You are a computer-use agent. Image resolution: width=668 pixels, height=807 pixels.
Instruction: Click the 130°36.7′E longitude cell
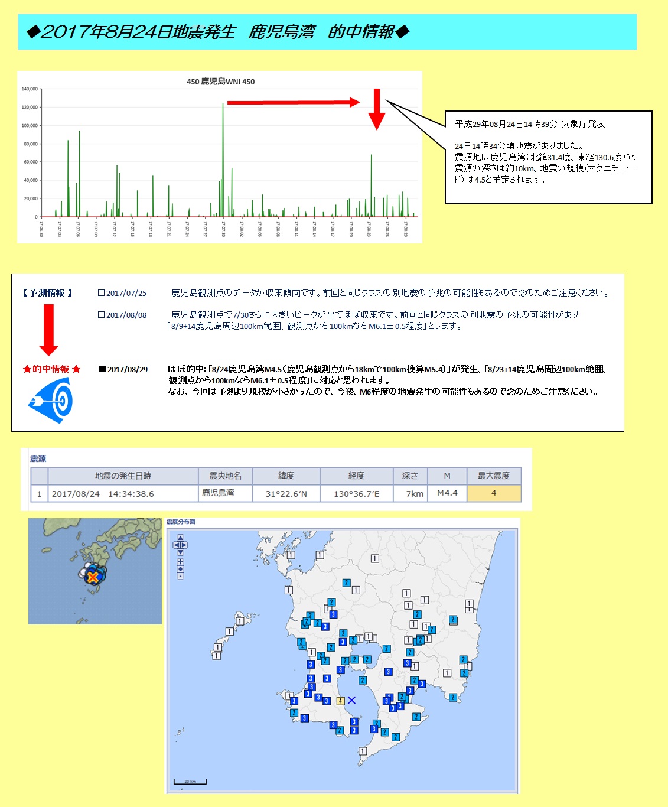356,493
